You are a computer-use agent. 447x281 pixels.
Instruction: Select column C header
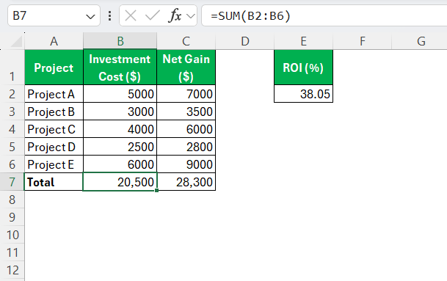[186, 41]
